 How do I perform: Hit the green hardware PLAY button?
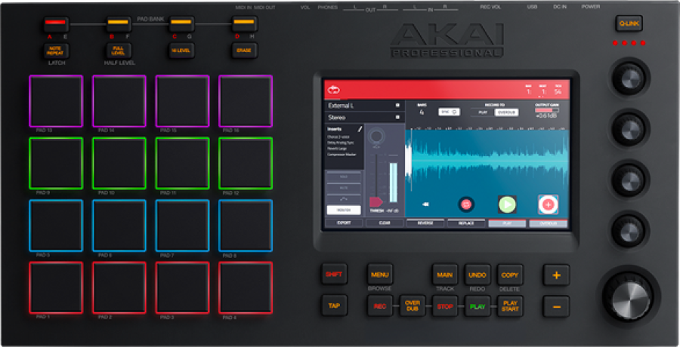tap(478, 306)
